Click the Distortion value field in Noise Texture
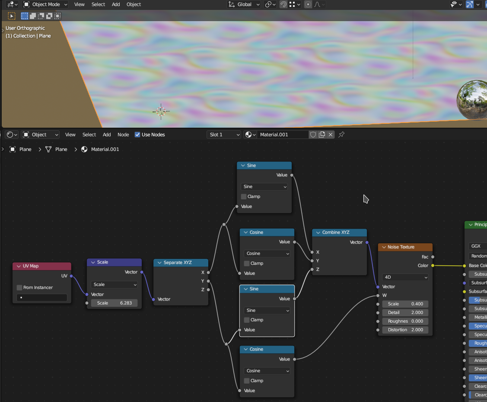Screen dimensions: 487x402 (405, 330)
